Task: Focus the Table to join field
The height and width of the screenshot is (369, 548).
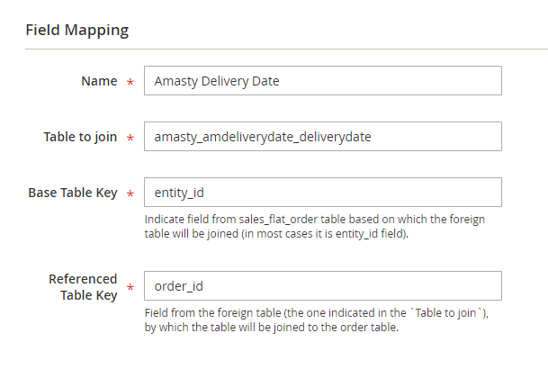Action: coord(322,138)
